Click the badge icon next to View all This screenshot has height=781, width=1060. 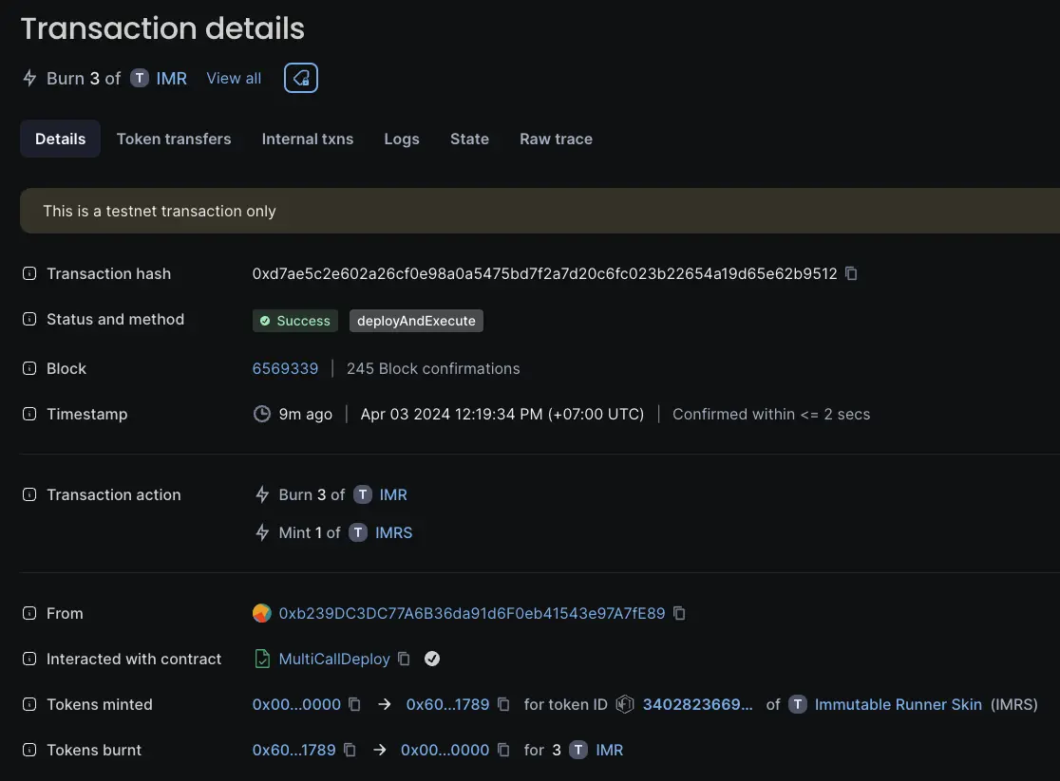tap(300, 78)
